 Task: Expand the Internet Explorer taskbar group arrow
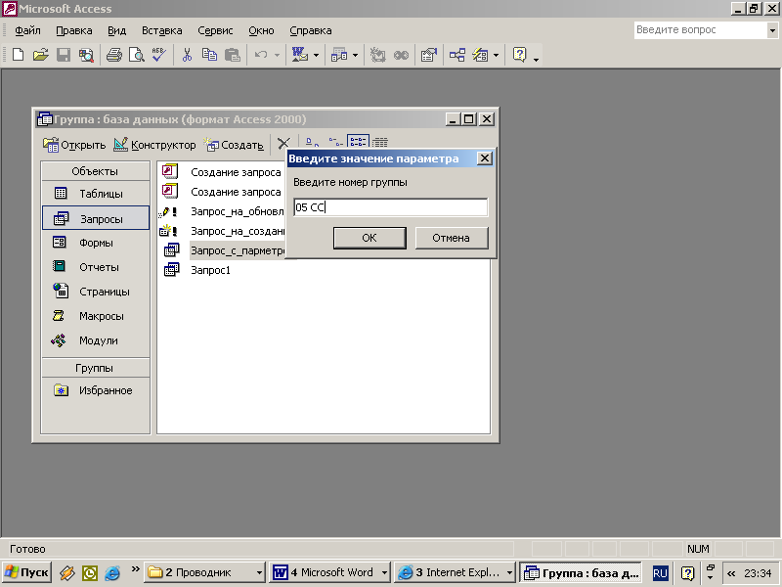(509, 572)
